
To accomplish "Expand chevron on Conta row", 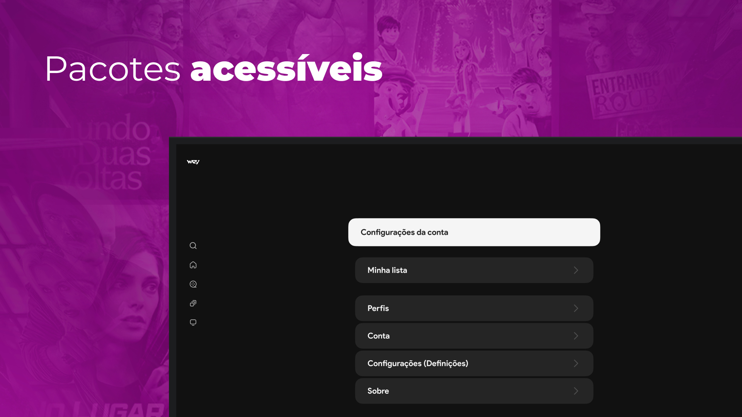I will [x=576, y=336].
